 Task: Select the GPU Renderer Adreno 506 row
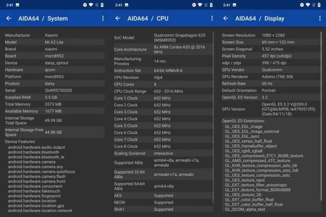(271, 77)
